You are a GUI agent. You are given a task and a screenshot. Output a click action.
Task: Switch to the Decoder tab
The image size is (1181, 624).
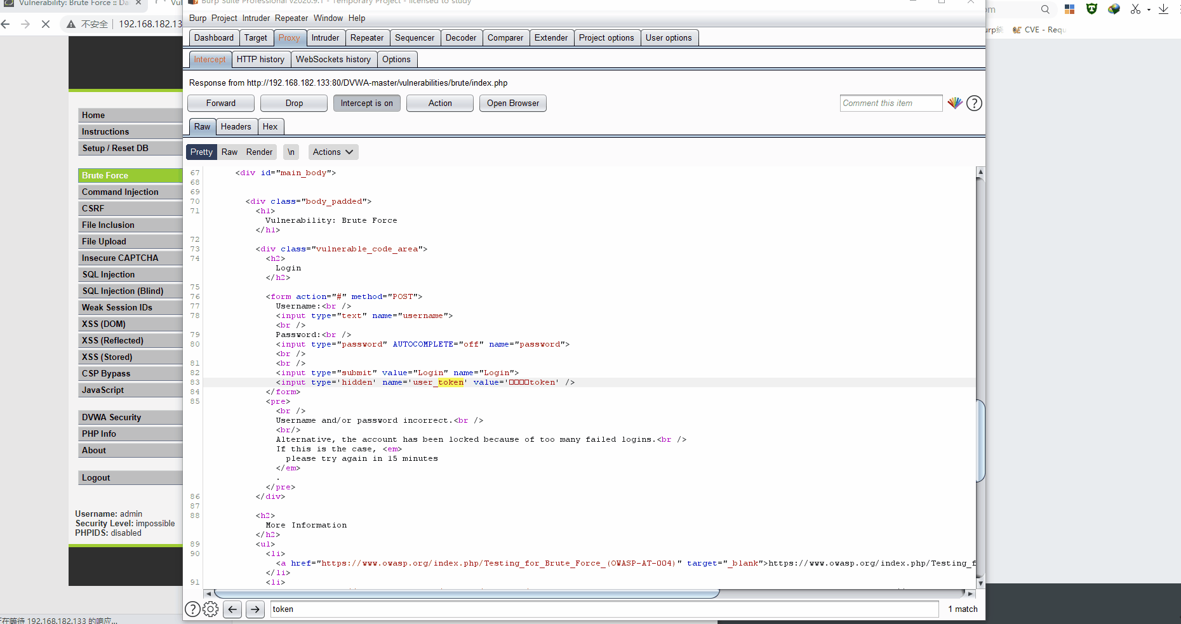tap(461, 38)
